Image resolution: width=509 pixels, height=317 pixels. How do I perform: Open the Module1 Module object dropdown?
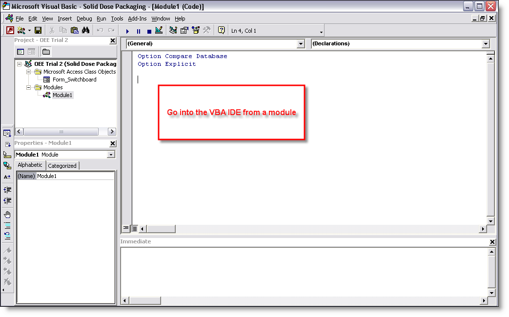(111, 155)
